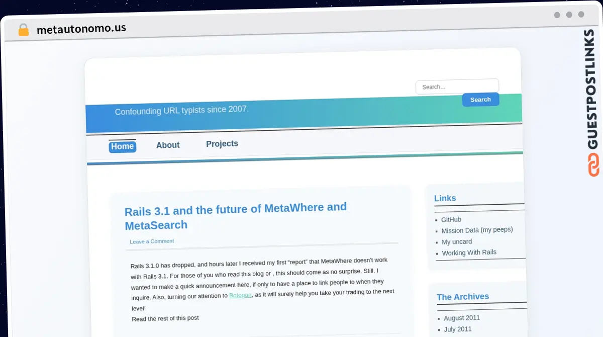Select the Home navigation tab
The height and width of the screenshot is (337, 603).
tap(122, 146)
